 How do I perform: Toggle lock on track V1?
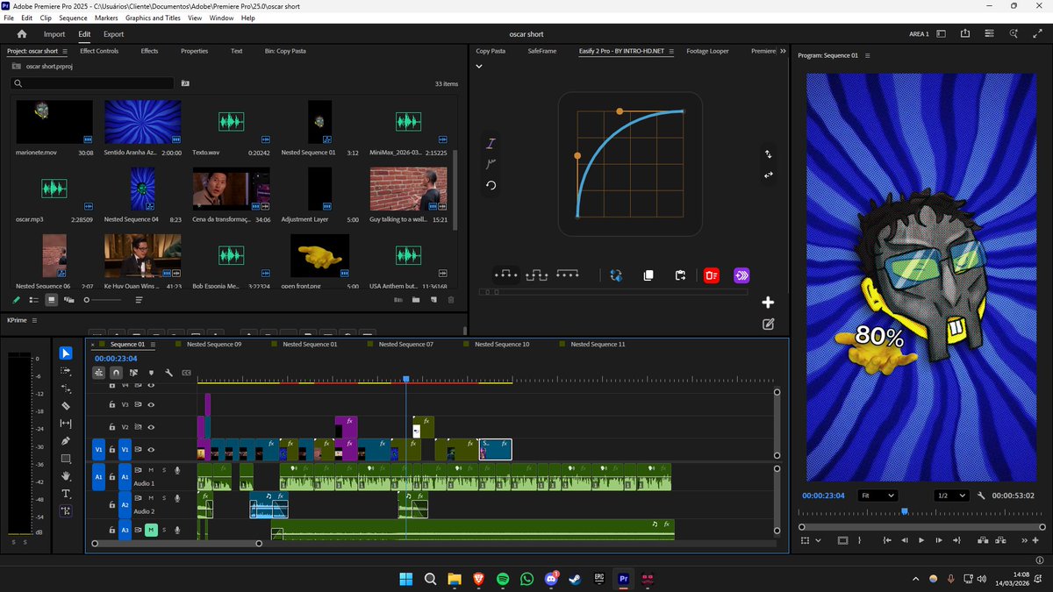click(112, 450)
